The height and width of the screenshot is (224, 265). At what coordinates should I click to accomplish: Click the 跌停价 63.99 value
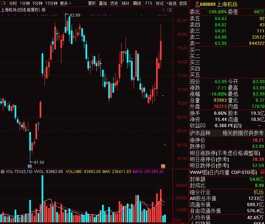pyautogui.click(x=258, y=146)
